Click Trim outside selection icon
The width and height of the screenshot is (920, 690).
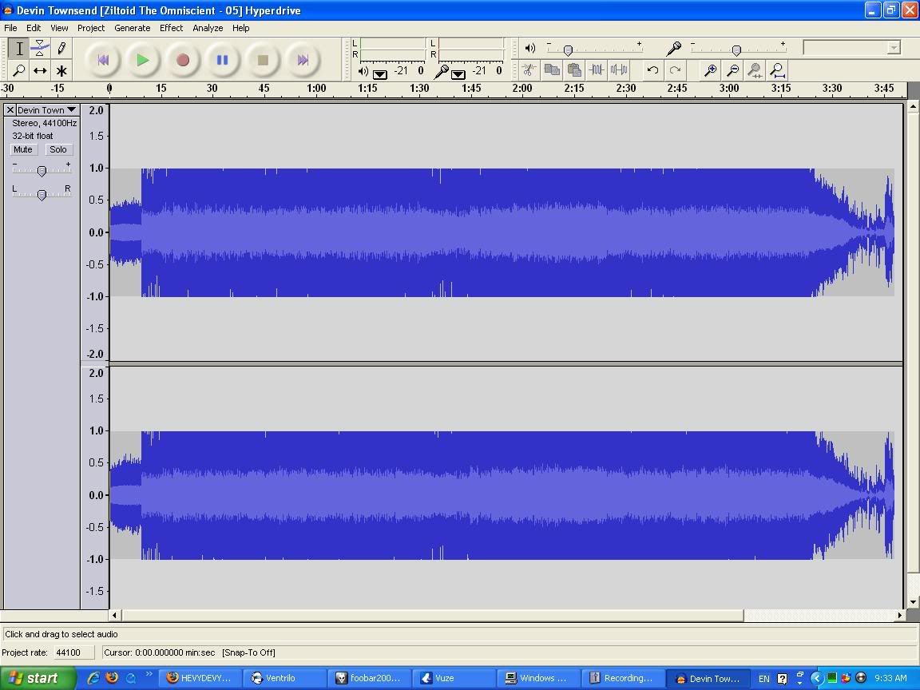pyautogui.click(x=597, y=70)
